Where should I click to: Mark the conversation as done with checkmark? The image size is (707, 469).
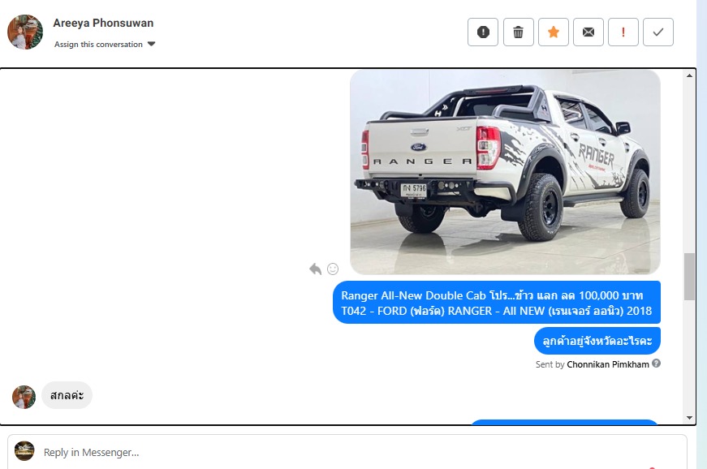(658, 32)
